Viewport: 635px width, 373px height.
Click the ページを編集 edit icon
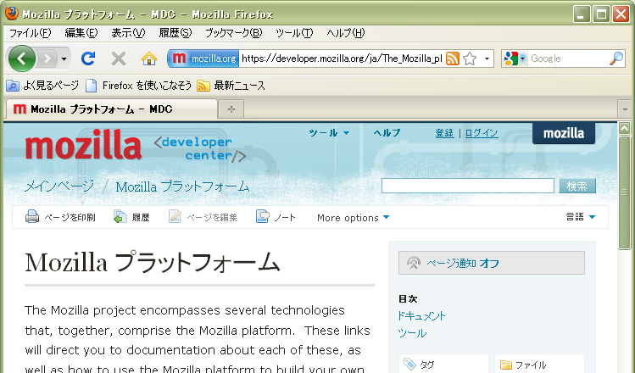coord(175,217)
